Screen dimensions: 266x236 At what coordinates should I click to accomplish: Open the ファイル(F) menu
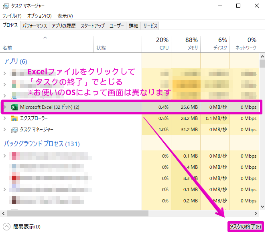12,16
